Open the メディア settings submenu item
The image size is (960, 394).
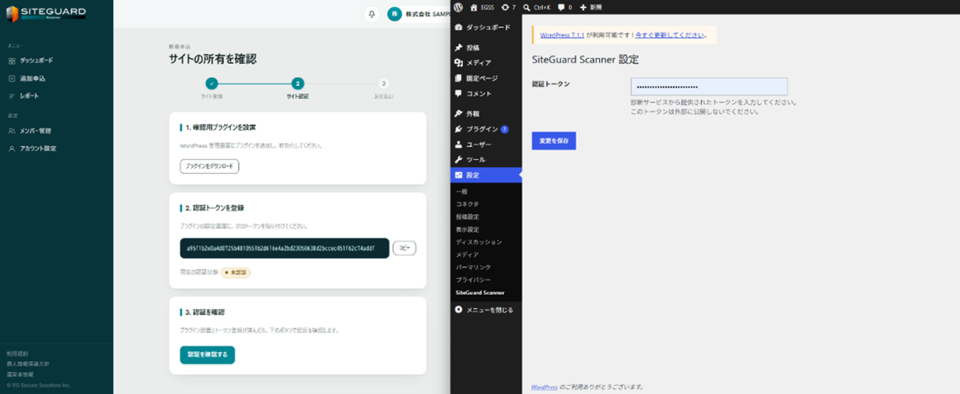coord(467,254)
